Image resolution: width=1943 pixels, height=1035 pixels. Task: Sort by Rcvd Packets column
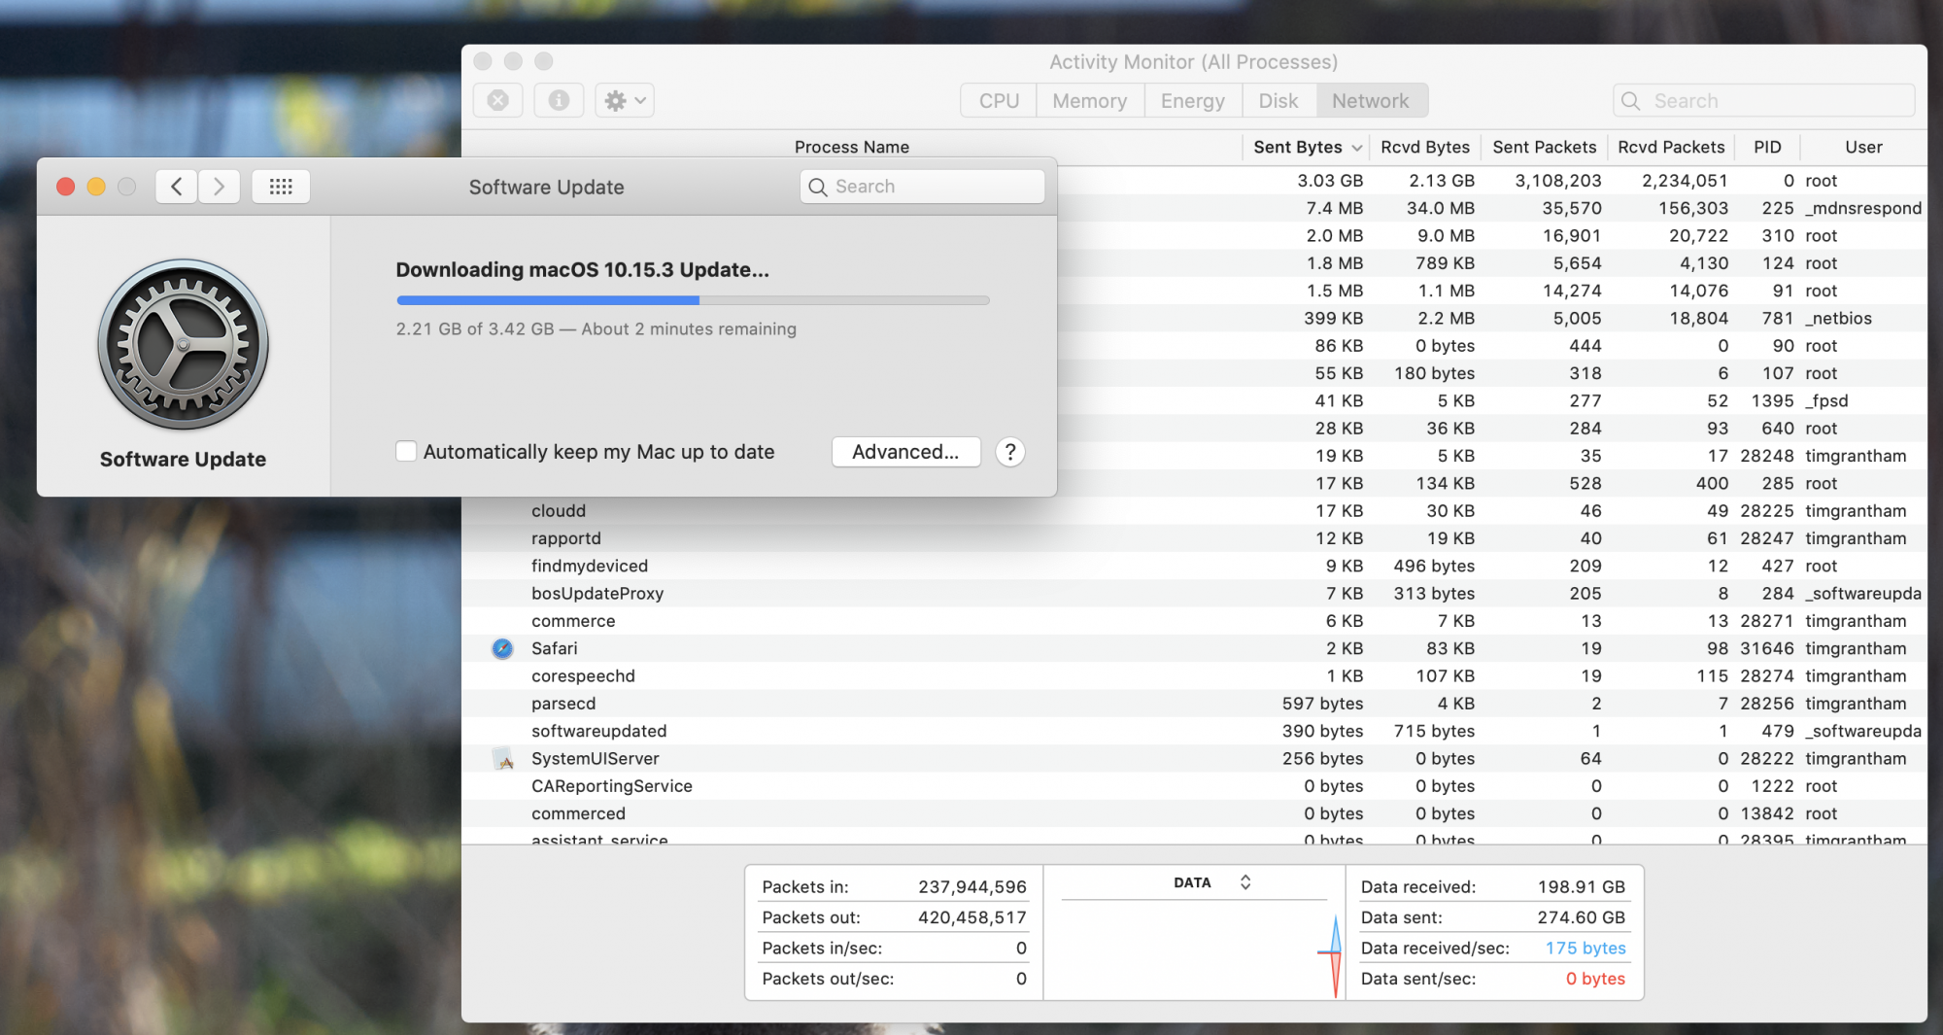(x=1671, y=148)
